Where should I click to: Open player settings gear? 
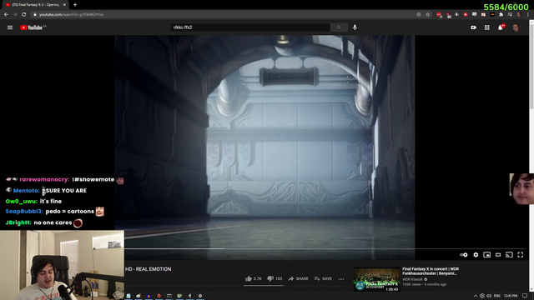pos(476,255)
